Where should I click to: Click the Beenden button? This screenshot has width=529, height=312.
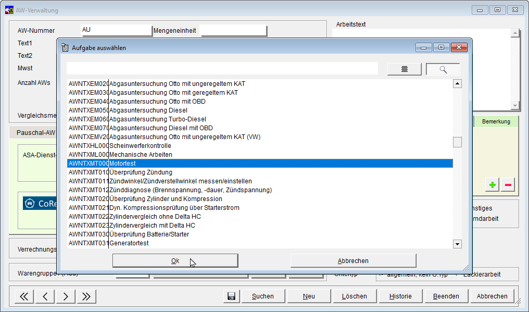[446, 296]
